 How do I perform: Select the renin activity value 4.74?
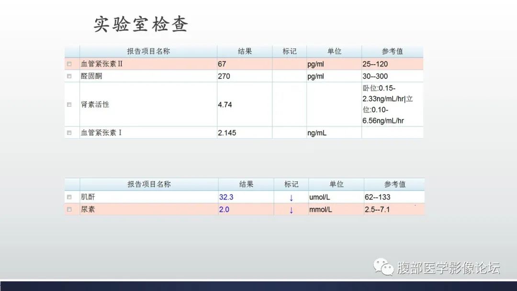point(225,104)
